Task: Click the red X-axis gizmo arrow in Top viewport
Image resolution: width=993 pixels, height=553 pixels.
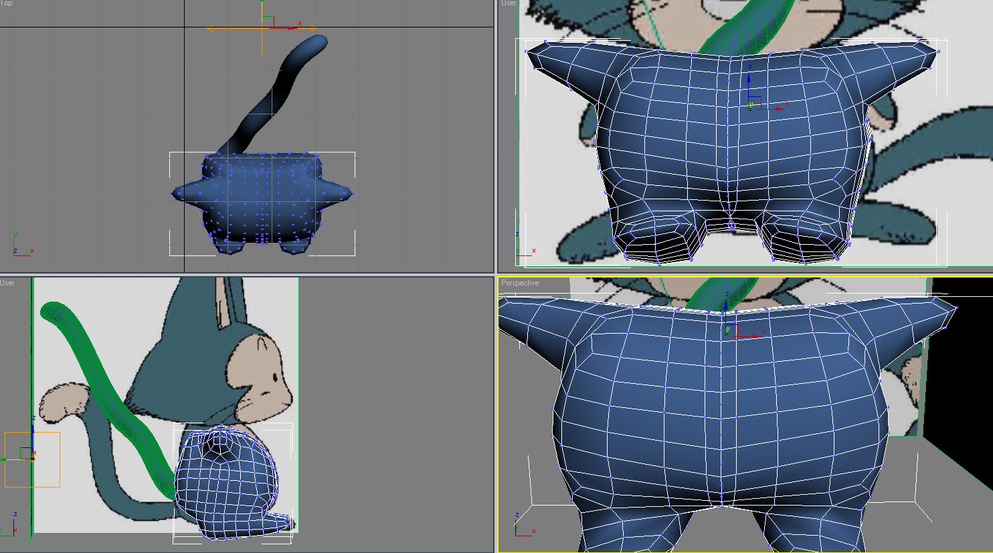Action: click(x=284, y=27)
